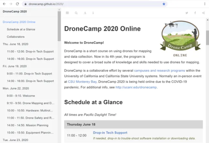Click the main page scrollbar thumb
The image size is (209, 143).
(207, 38)
